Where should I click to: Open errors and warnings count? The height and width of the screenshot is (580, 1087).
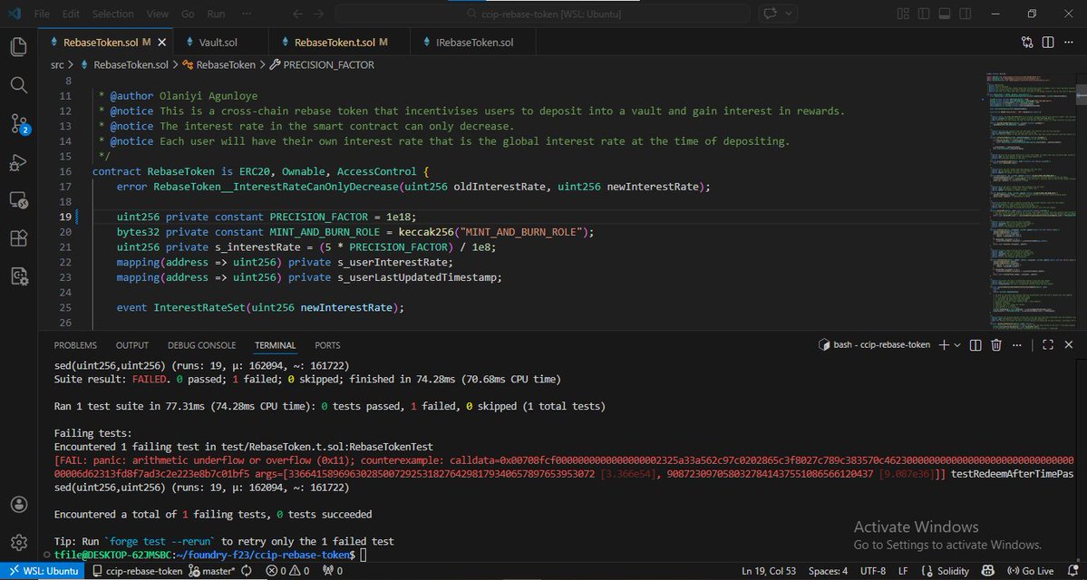[x=287, y=572]
